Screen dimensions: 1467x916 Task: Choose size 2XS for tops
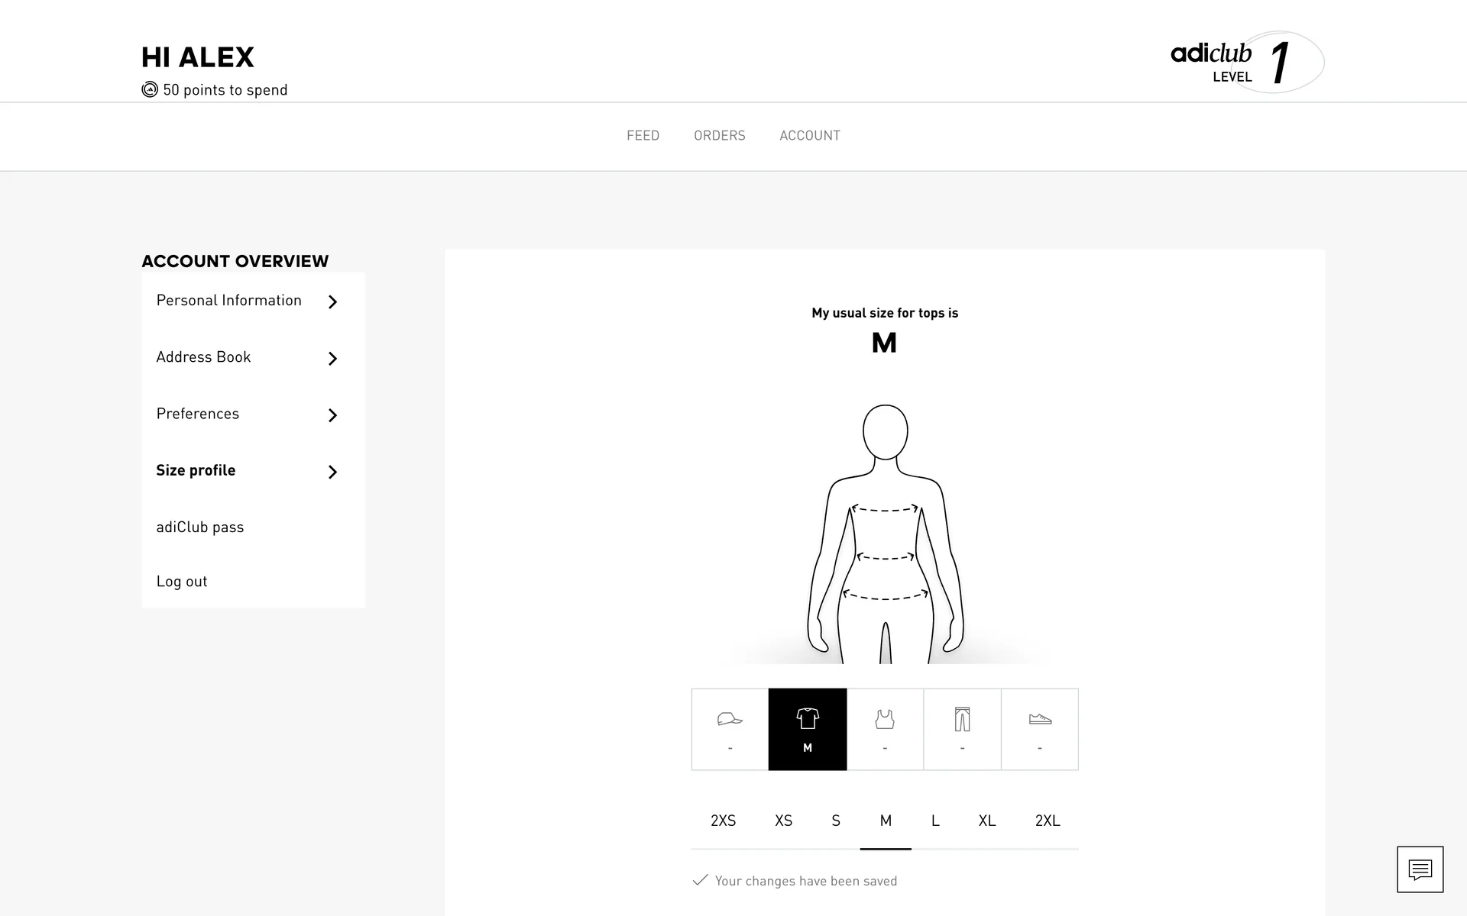click(723, 821)
